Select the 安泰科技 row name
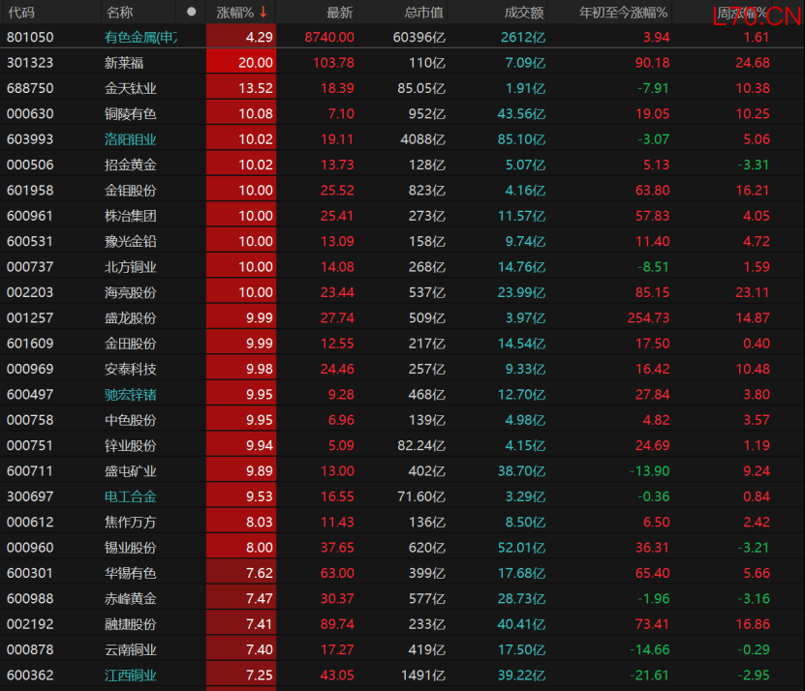805x691 pixels. click(131, 369)
